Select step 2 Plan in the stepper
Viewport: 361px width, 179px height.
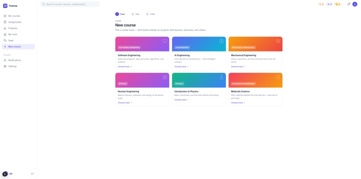135,14
